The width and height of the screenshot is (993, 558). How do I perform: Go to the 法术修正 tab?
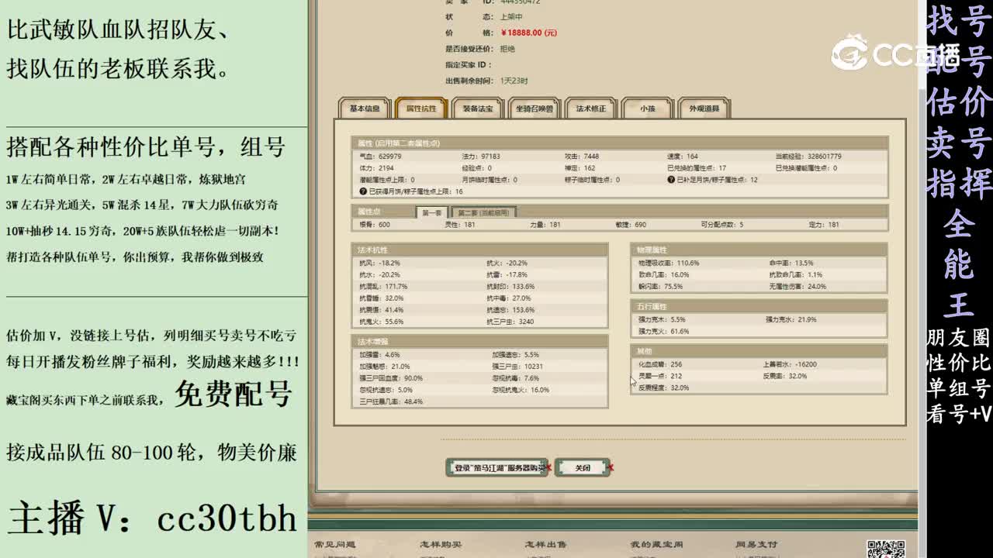click(x=591, y=108)
